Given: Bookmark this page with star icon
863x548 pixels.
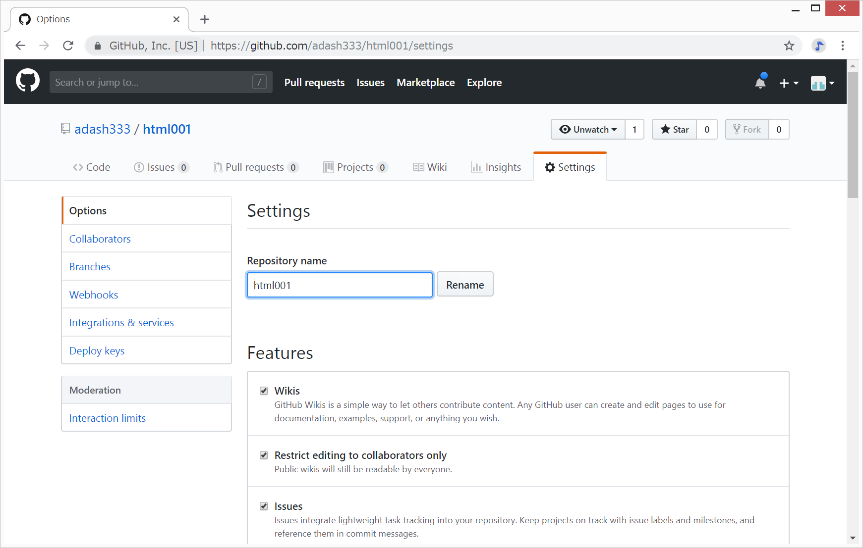Looking at the screenshot, I should tap(789, 46).
